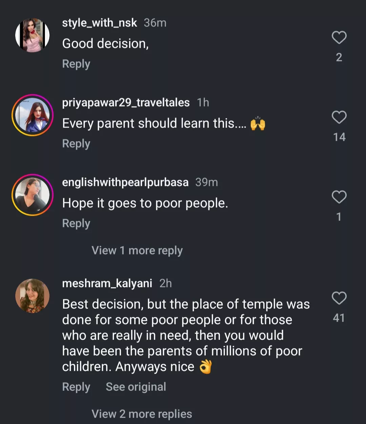The width and height of the screenshot is (366, 424).
Task: Tap meshram_kalyani profile photo
Action: (33, 296)
